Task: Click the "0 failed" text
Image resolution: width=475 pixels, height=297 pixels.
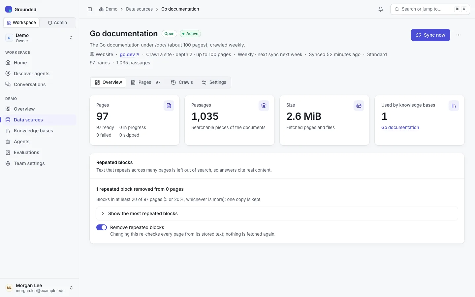Action: point(104,135)
